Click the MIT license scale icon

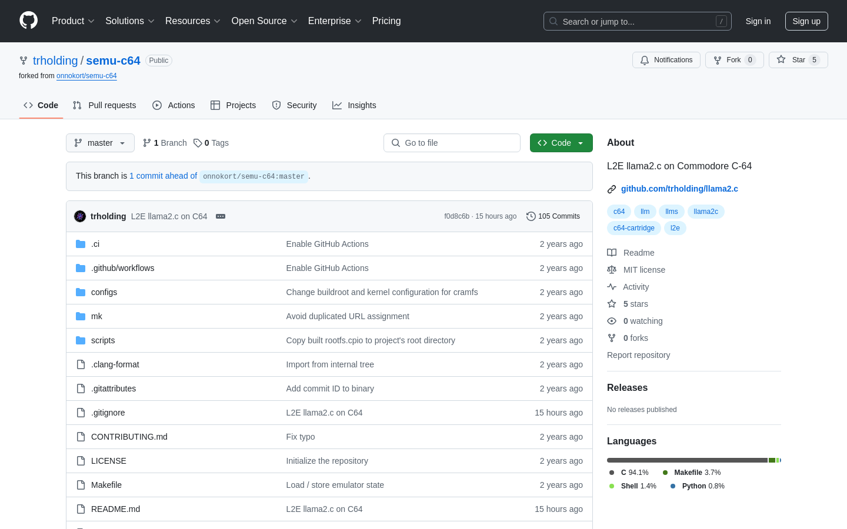(612, 270)
